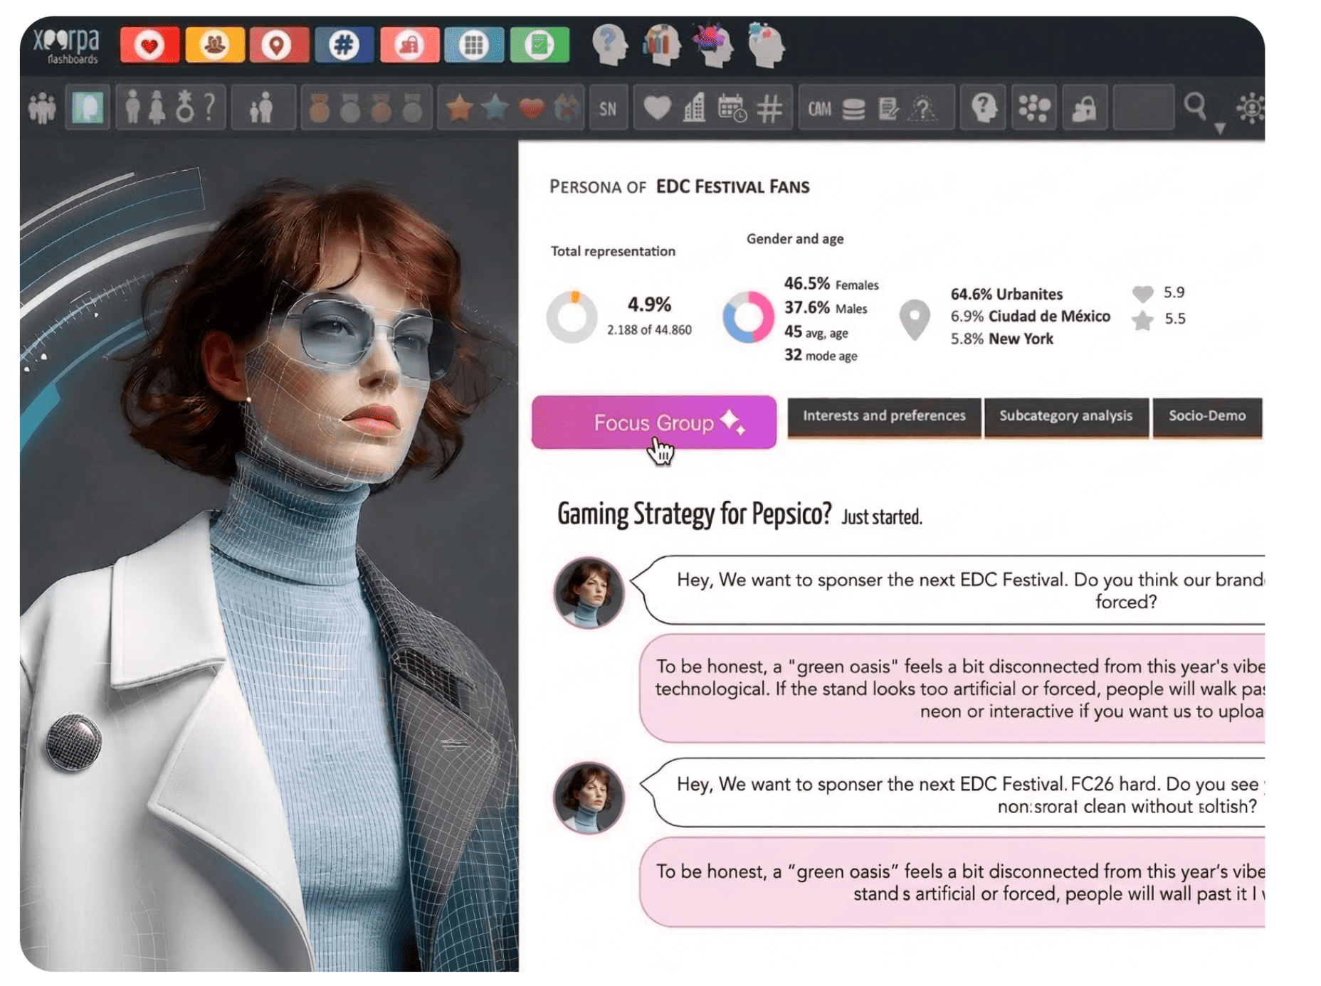The height and width of the screenshot is (986, 1321).
Task: Click the orange star toolbar icon
Action: 460,108
